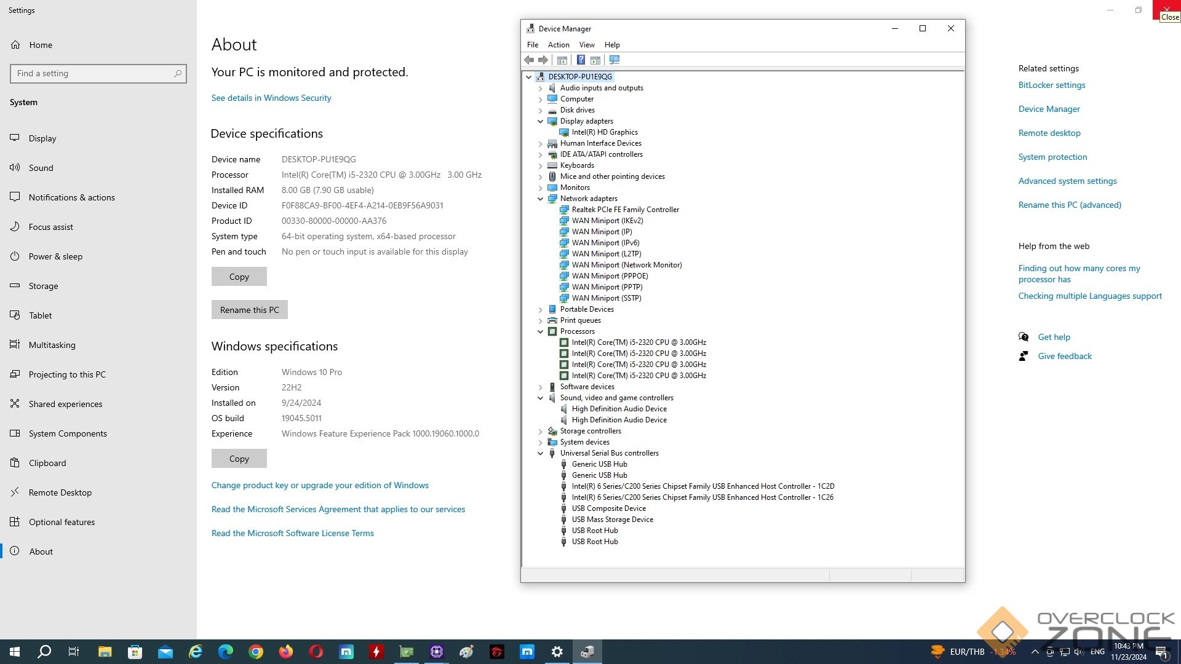The image size is (1181, 664).
Task: Open Google Chrome from the taskbar
Action: [x=256, y=652]
